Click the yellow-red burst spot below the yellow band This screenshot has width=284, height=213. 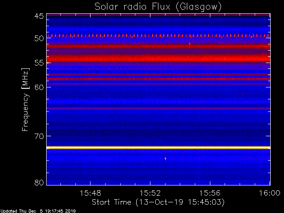(165, 159)
